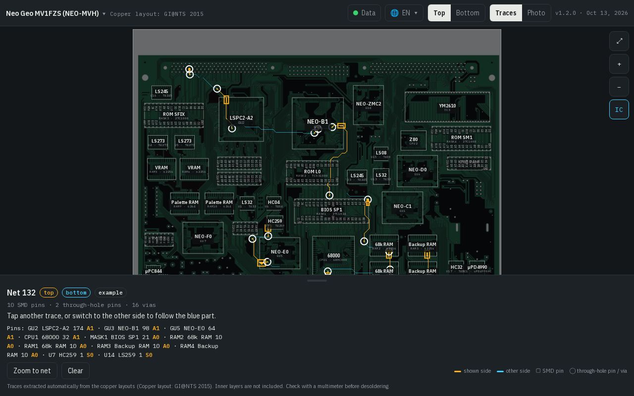Select the BIOS SP1 chip

point(331,211)
